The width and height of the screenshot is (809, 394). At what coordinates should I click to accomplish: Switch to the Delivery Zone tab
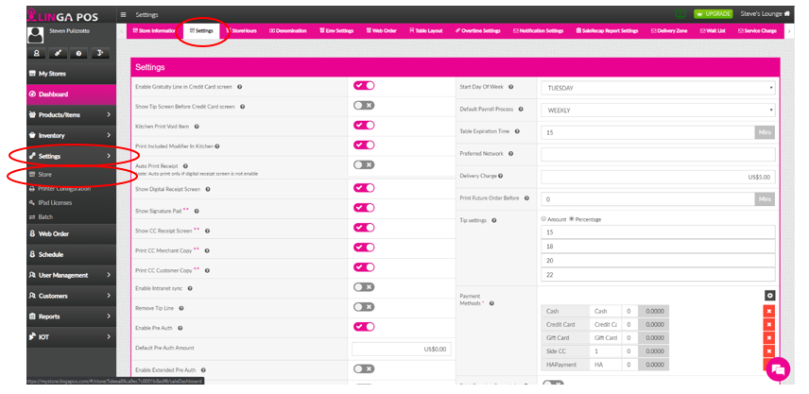click(x=669, y=31)
